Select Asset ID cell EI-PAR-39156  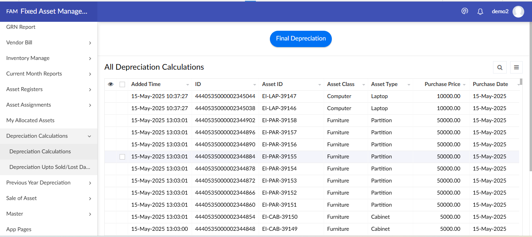tap(279, 144)
